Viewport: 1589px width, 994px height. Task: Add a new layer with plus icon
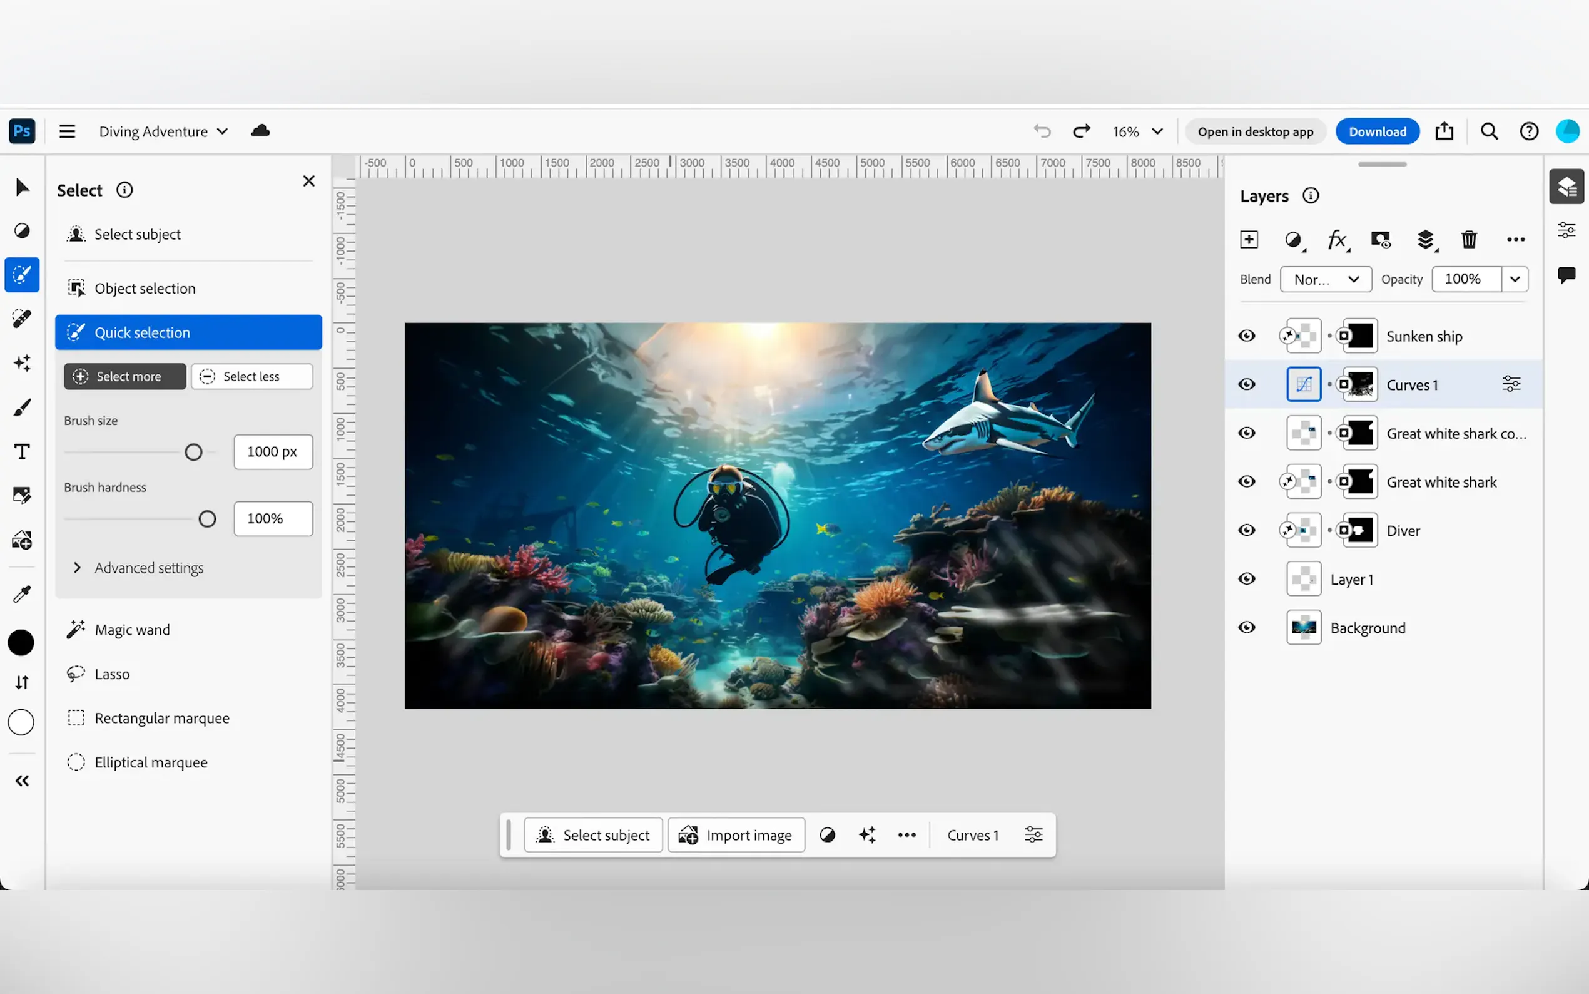pyautogui.click(x=1249, y=239)
